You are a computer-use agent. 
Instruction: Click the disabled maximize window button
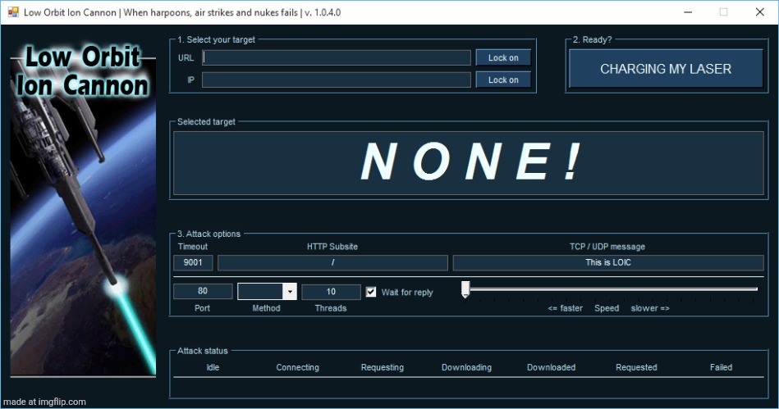coord(723,11)
